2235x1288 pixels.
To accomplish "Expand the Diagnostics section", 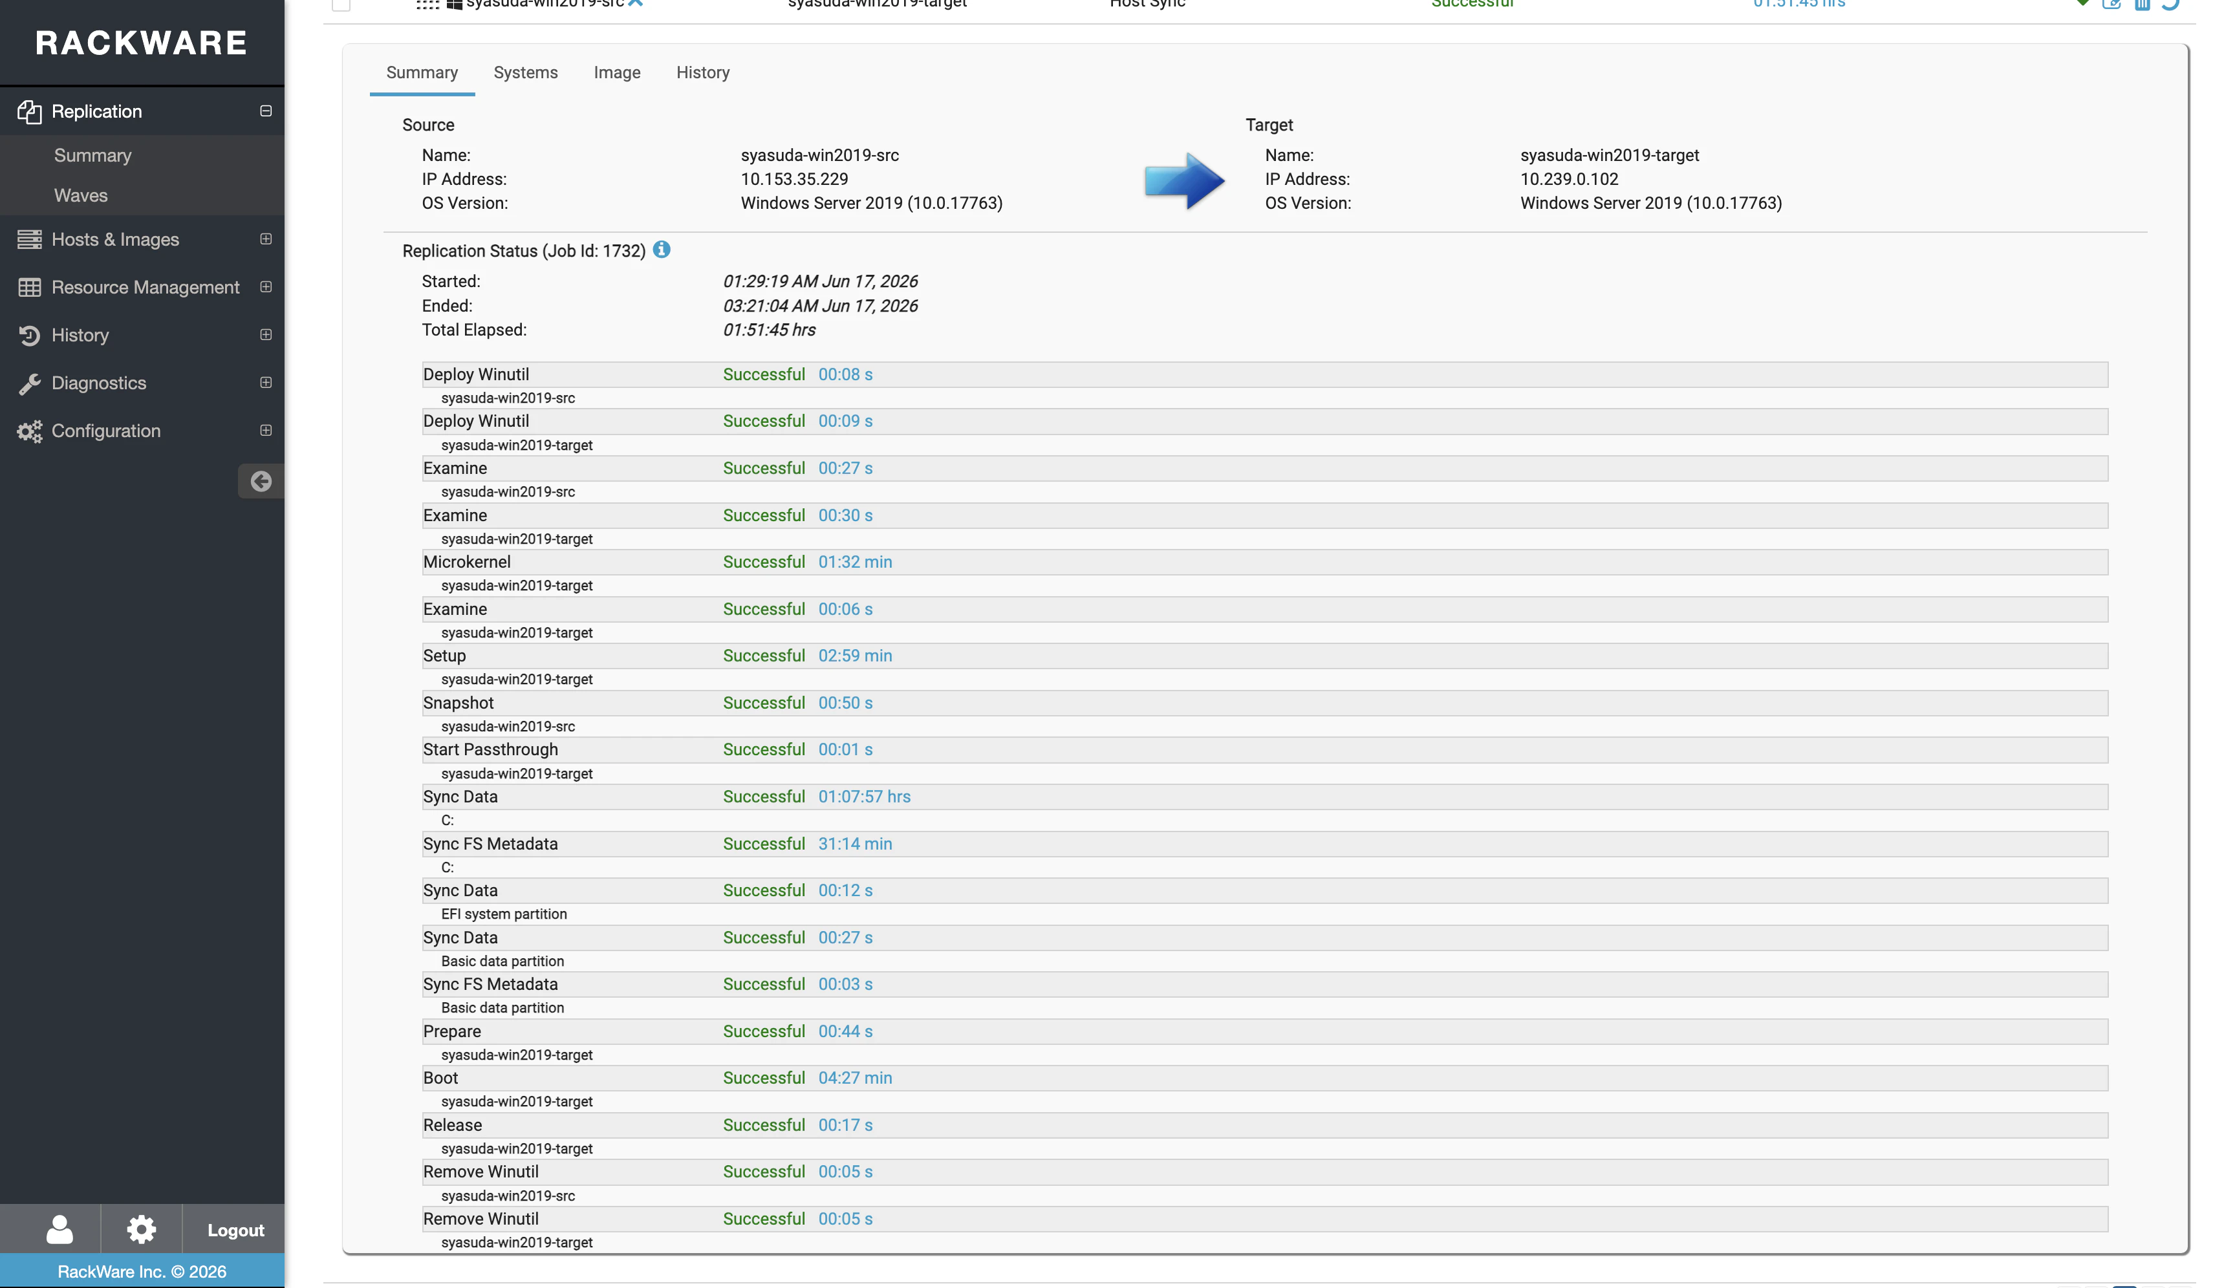I will pos(265,382).
